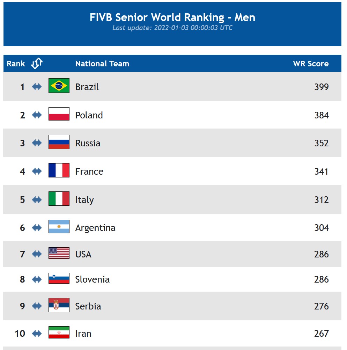Click the WR Score column header

click(x=310, y=64)
